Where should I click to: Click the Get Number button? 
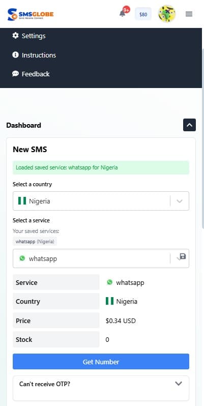[101, 361]
